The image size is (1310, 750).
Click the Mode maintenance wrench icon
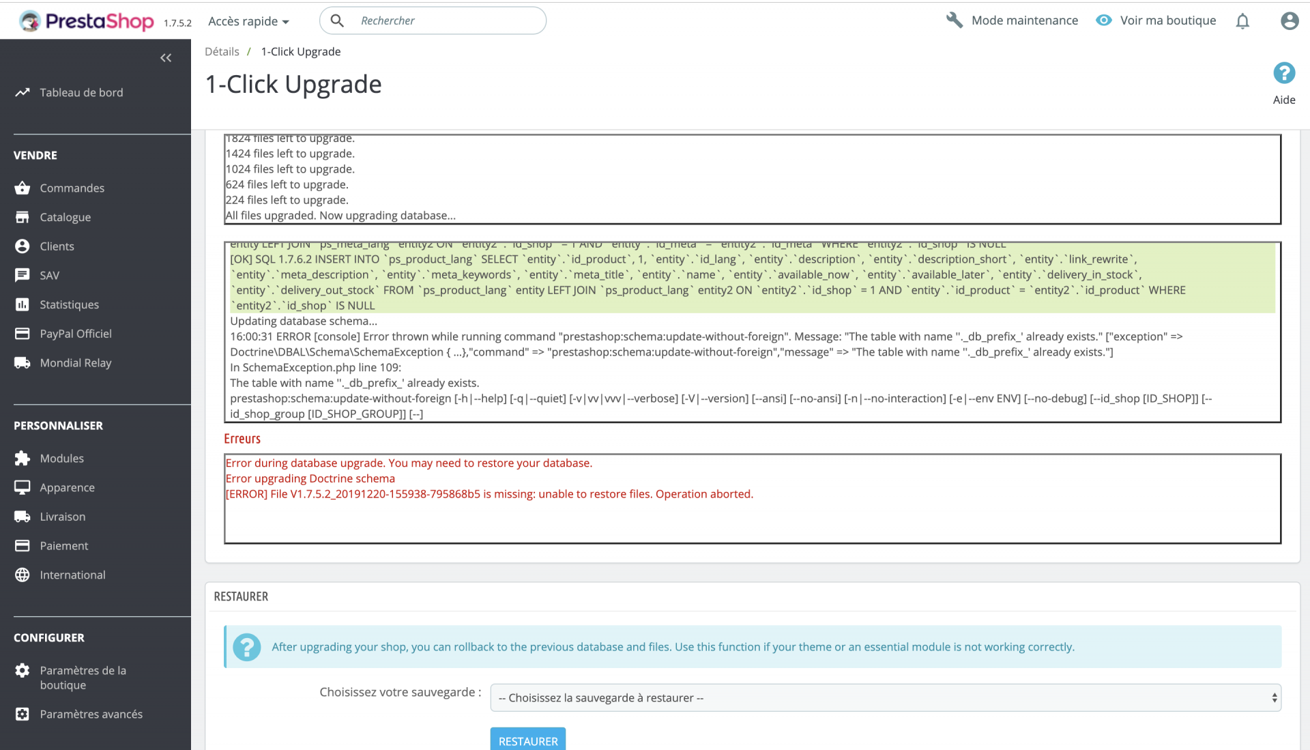point(954,20)
